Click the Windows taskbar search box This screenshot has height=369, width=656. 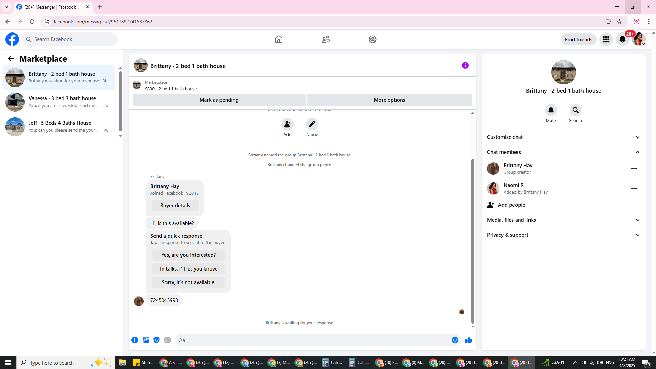(65, 362)
